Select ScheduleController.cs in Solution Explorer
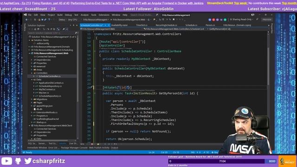 [x=50, y=76]
